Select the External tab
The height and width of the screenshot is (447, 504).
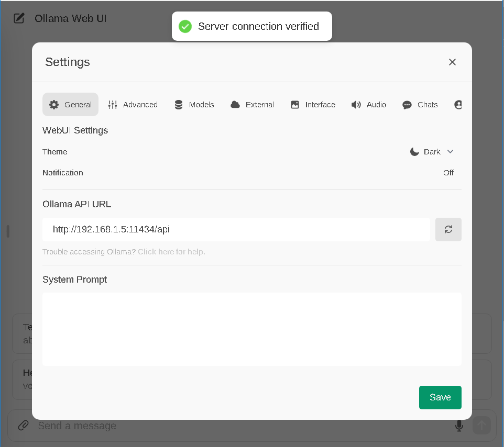click(253, 104)
